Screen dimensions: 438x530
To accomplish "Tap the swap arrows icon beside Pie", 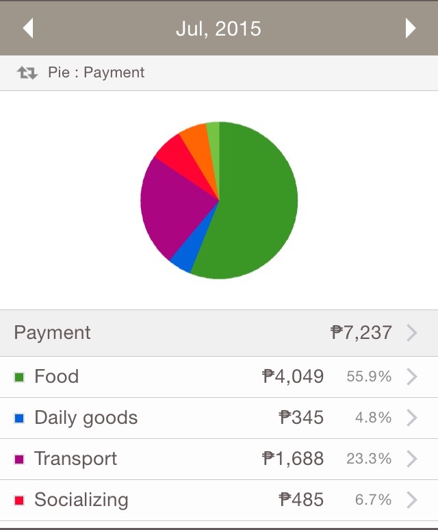I will click(x=27, y=73).
